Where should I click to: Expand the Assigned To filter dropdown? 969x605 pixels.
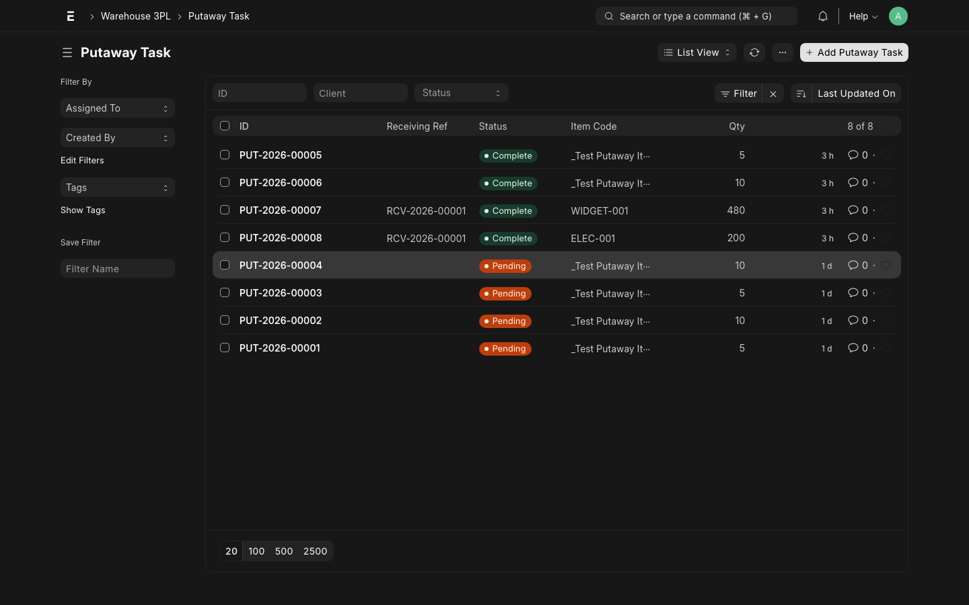pos(118,108)
